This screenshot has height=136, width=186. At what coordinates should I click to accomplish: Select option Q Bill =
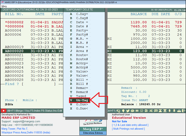click(79, 80)
